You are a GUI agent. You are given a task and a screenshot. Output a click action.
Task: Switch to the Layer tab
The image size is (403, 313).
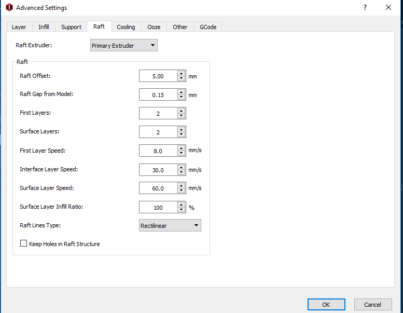(19, 27)
